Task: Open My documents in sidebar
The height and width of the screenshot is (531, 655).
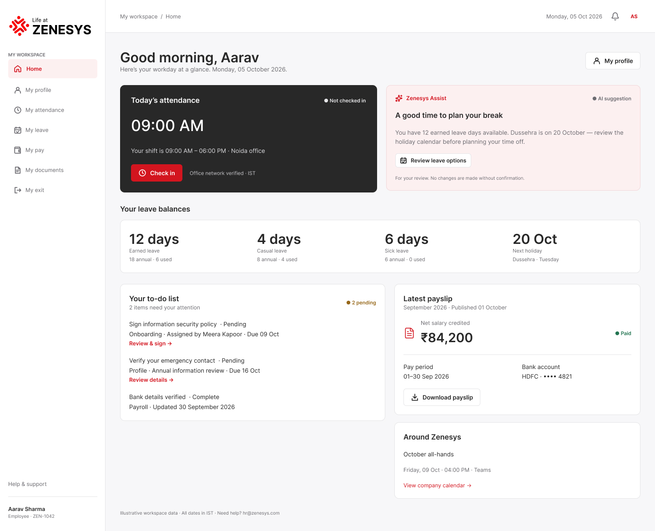Action: click(53, 170)
